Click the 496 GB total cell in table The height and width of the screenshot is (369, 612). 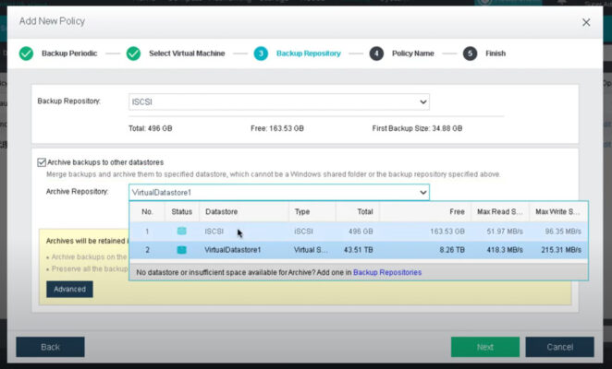(x=361, y=232)
